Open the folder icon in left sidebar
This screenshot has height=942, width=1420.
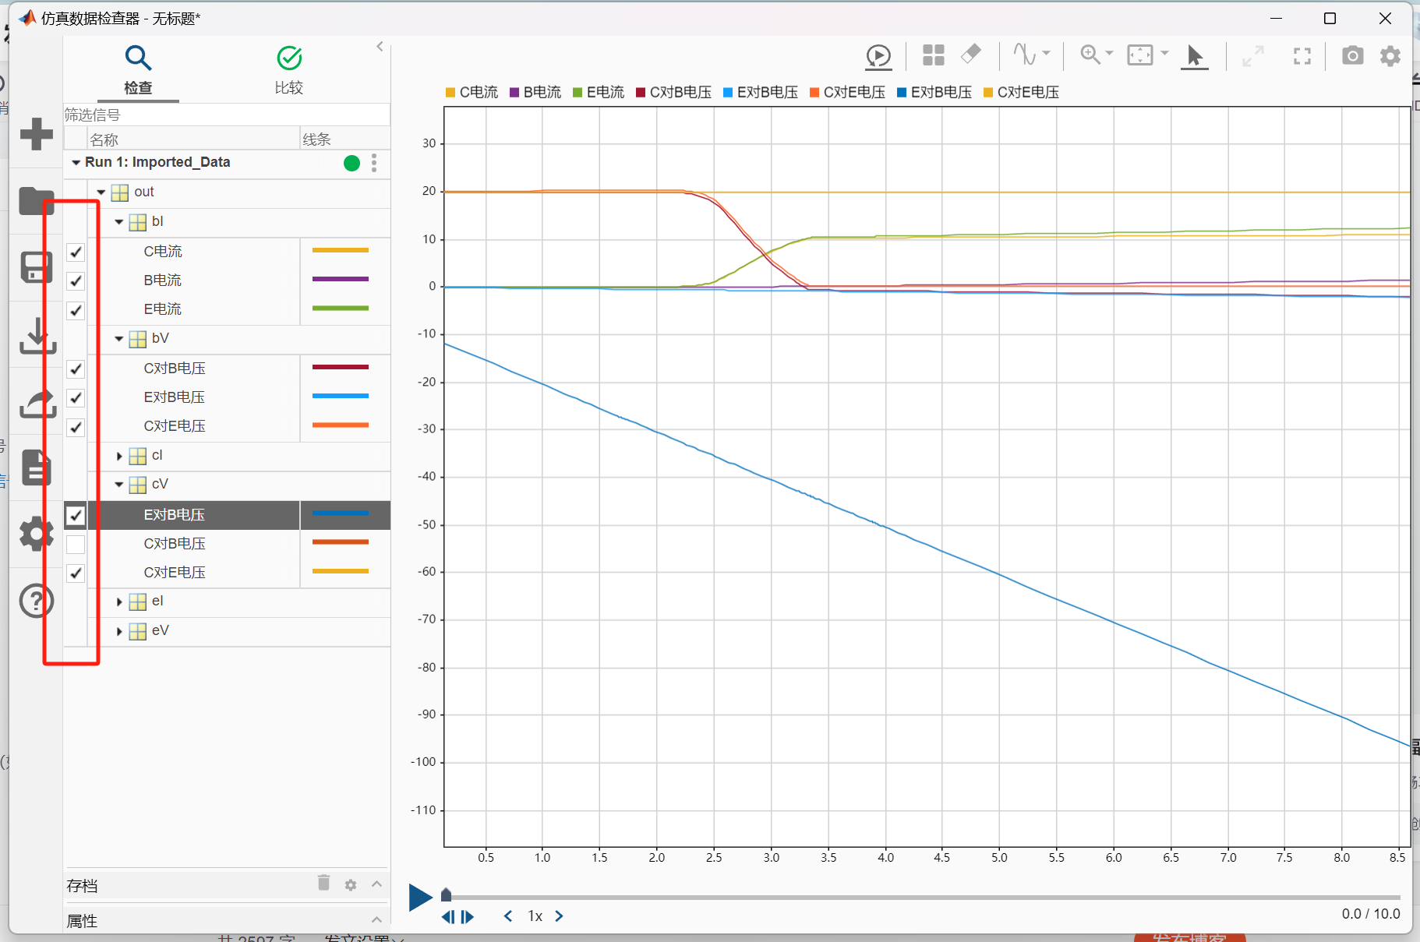37,200
